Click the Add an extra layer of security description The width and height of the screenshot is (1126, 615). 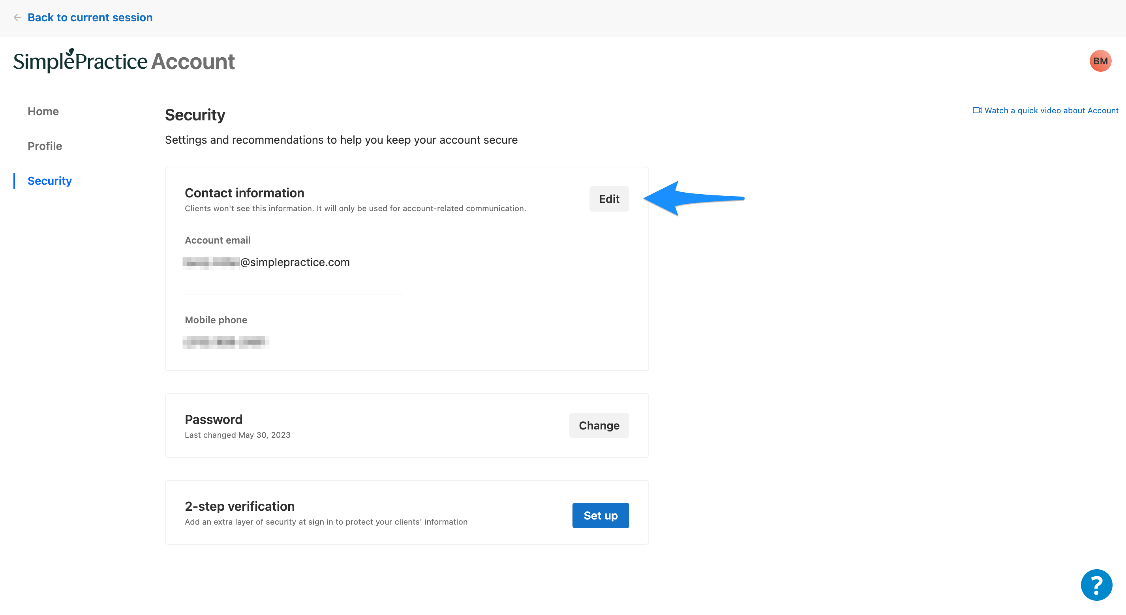(x=326, y=522)
